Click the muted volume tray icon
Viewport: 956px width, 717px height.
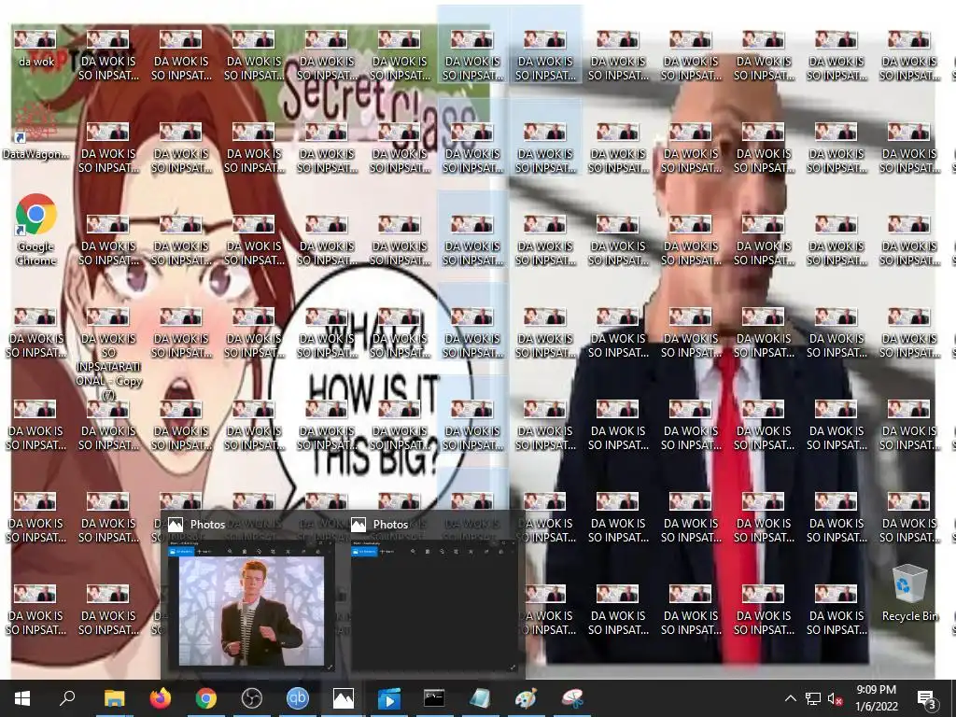[x=836, y=698]
